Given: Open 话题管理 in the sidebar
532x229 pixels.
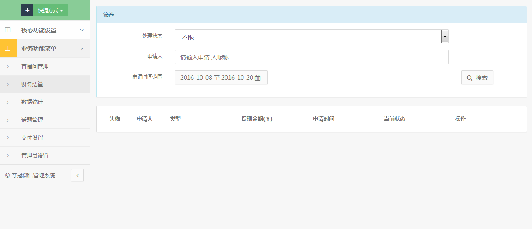Looking at the screenshot, I should [x=45, y=120].
